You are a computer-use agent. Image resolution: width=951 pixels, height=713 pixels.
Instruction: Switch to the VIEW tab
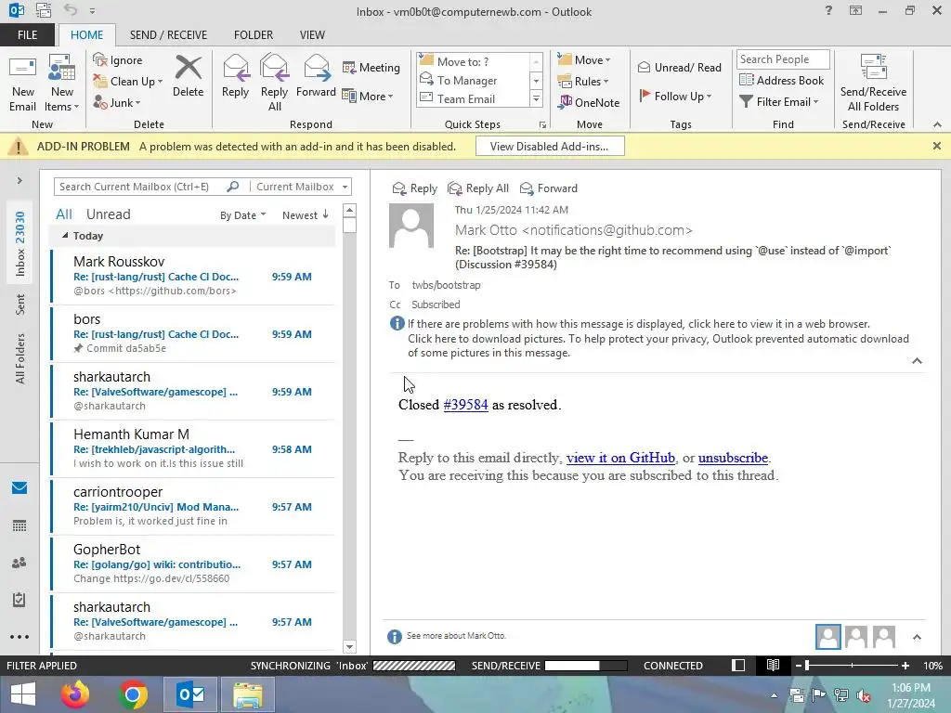pyautogui.click(x=312, y=35)
